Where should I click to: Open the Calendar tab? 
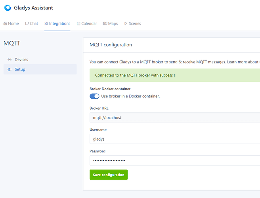(x=87, y=23)
